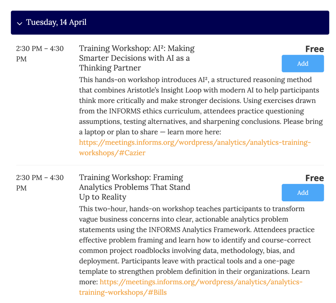This screenshot has height=303, width=336.
Task: Add the AI² Thinking Partner workshop
Action: [x=303, y=64]
